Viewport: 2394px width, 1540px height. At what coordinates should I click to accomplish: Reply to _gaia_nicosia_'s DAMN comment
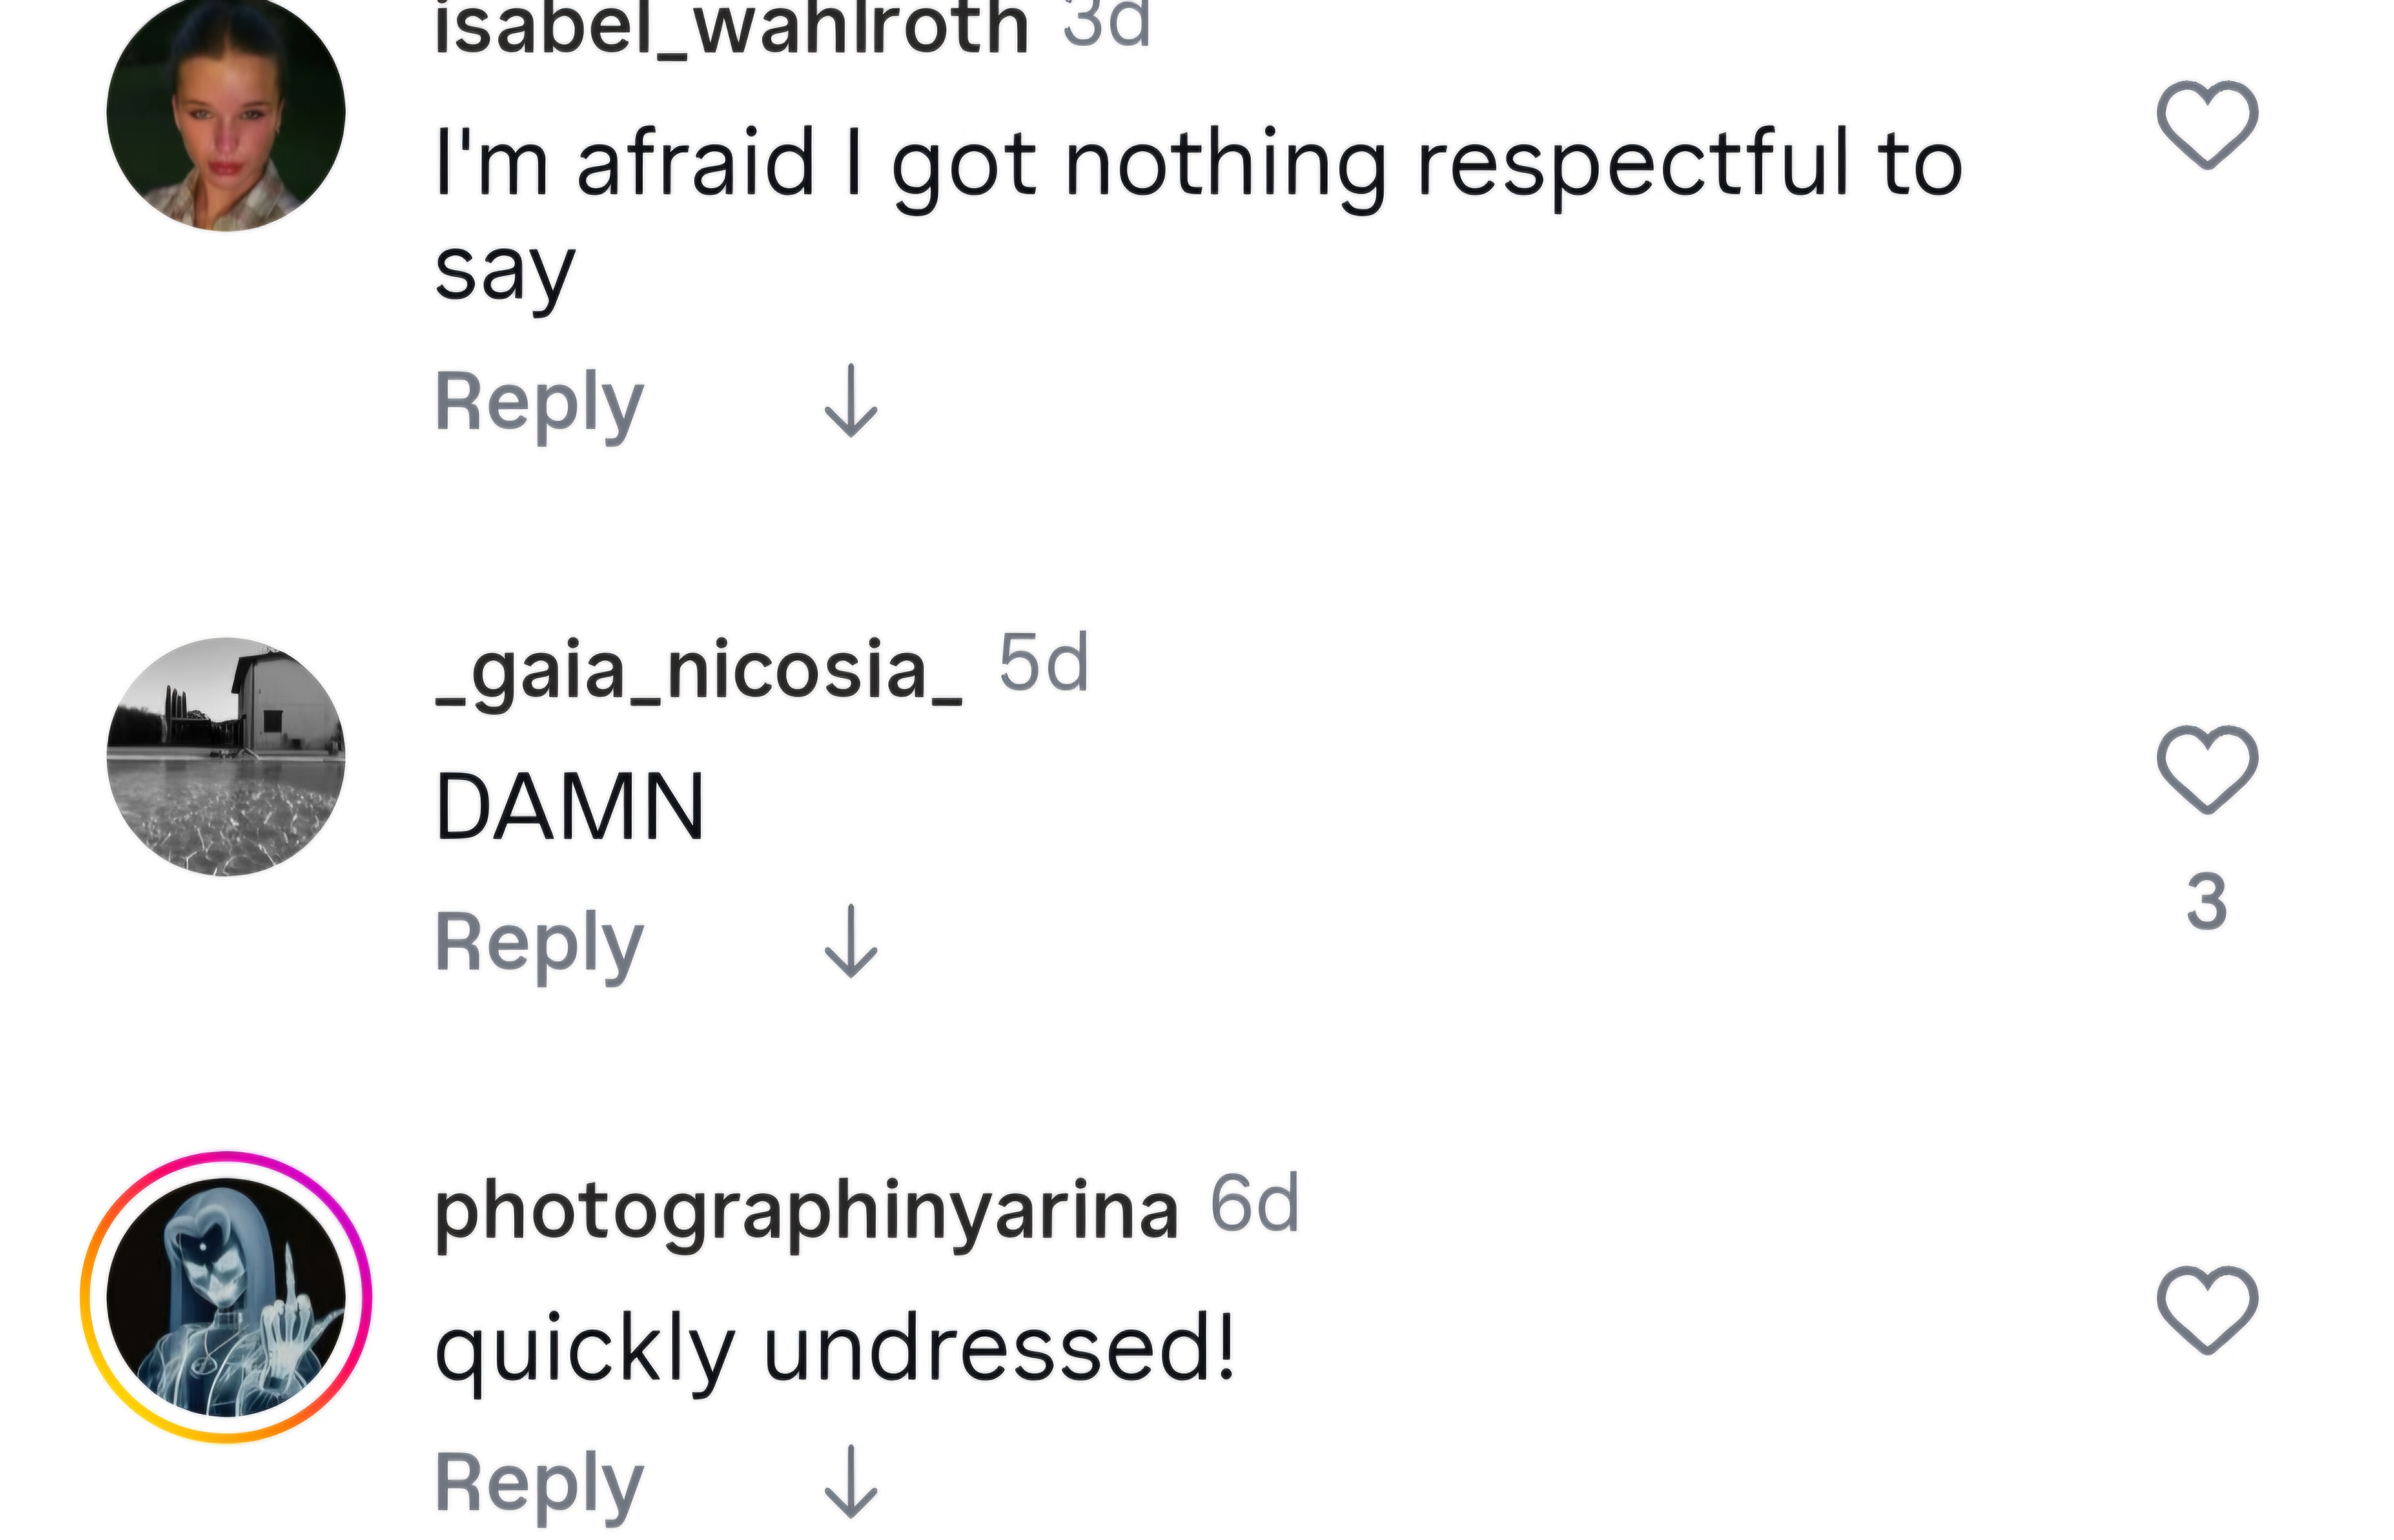(x=539, y=944)
